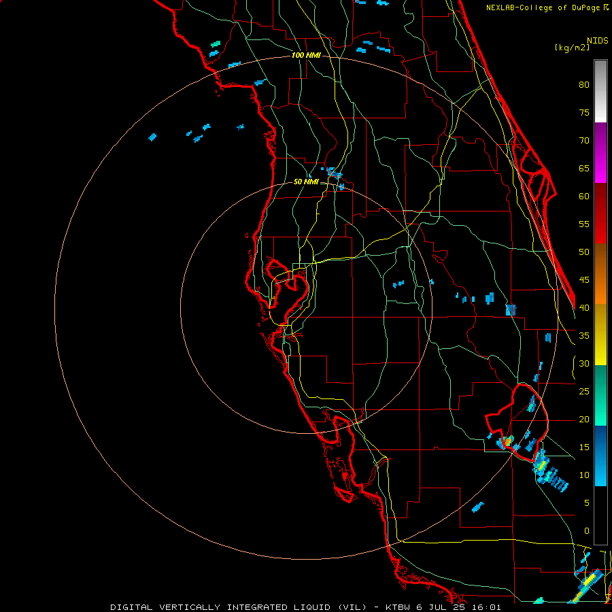The width and height of the screenshot is (612, 612).
Task: Click the 80 value on the scale
Action: 584,85
